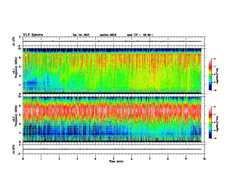Click the "ch.3(V)" axis label

click(x=14, y=149)
